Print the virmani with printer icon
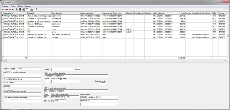The width and height of the screenshot is (230, 110). [32, 9]
